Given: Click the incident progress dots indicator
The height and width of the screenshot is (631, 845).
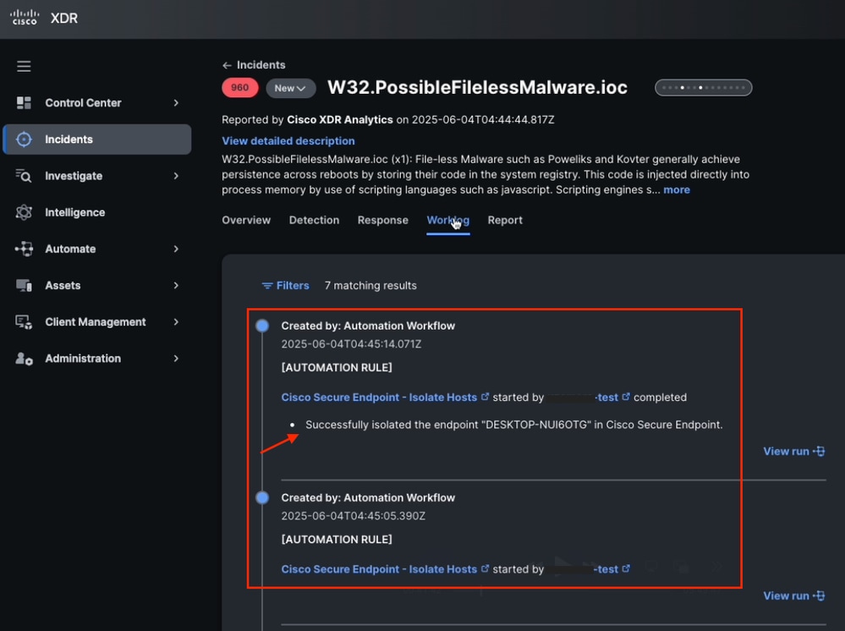Looking at the screenshot, I should coord(703,87).
